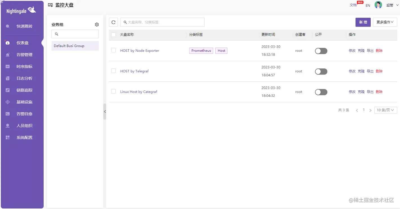This screenshot has height=209, width=400.
Task: Open business group settings gear icon
Action: 97,25
